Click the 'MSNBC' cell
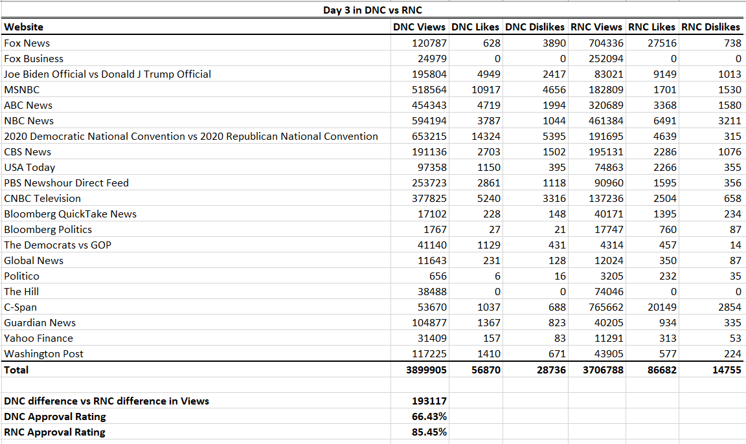 (196, 89)
